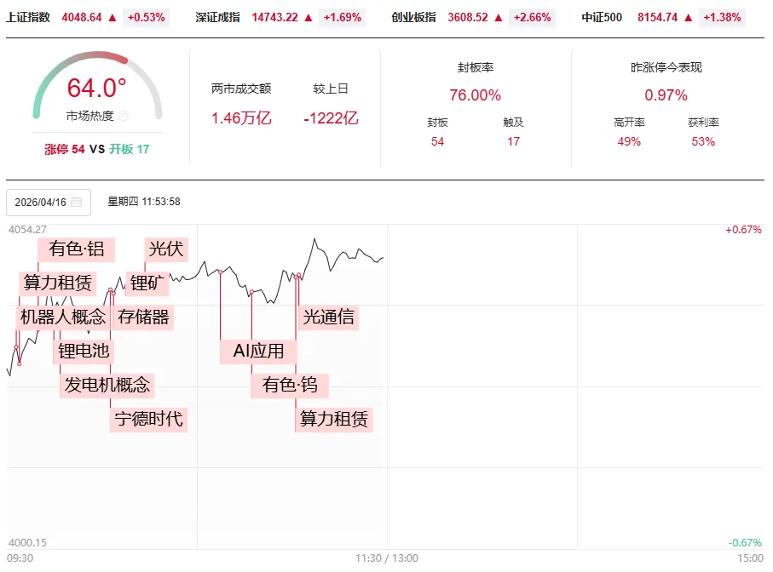The image size is (773, 572).
Task: Click the 昨涨停今表现 0.97% value
Action: [x=666, y=95]
